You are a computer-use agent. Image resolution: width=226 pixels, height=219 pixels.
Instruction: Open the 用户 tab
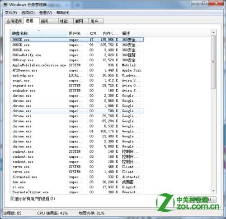[x=96, y=21]
